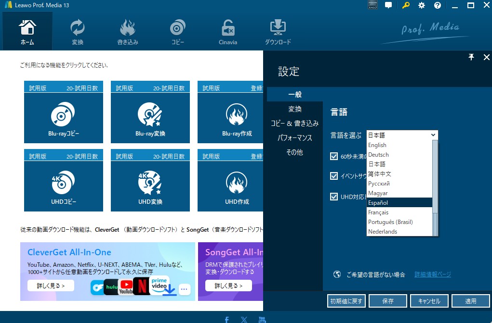This screenshot has width=492, height=323.
Task: Click the globe icon beside ご希望の言語がない場合
Action: (x=337, y=274)
